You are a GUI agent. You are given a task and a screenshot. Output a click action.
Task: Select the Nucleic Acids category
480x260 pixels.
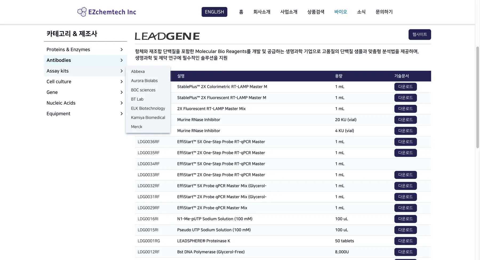(85, 103)
